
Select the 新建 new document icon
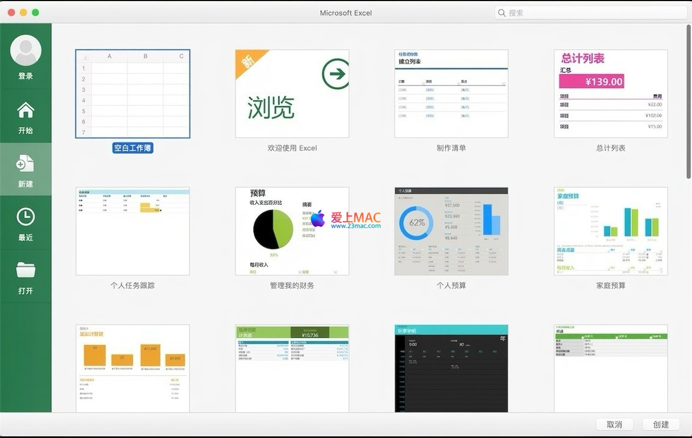pyautogui.click(x=26, y=164)
